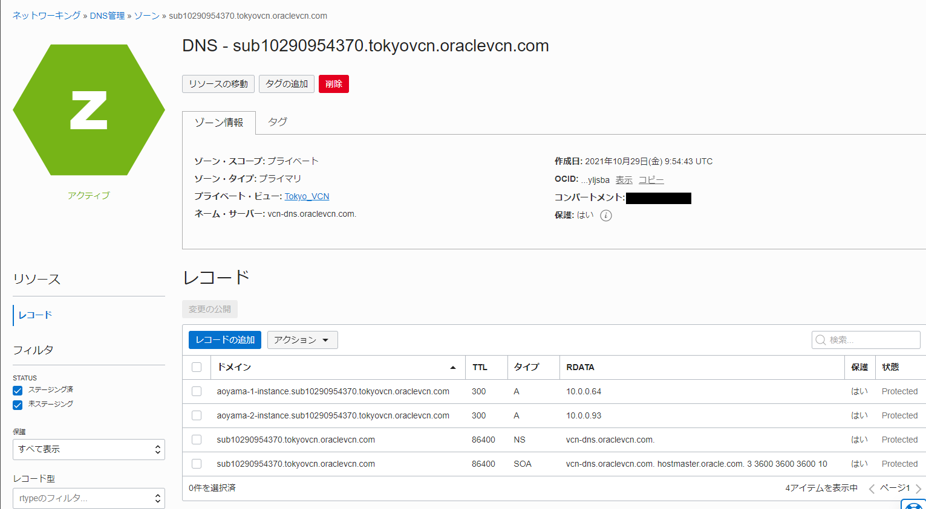Select the ゾーン情報 tab
The width and height of the screenshot is (926, 509).
218,123
